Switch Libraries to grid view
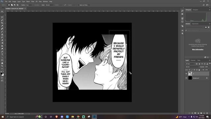The width and height of the screenshot is (211, 119). tap(206, 27)
